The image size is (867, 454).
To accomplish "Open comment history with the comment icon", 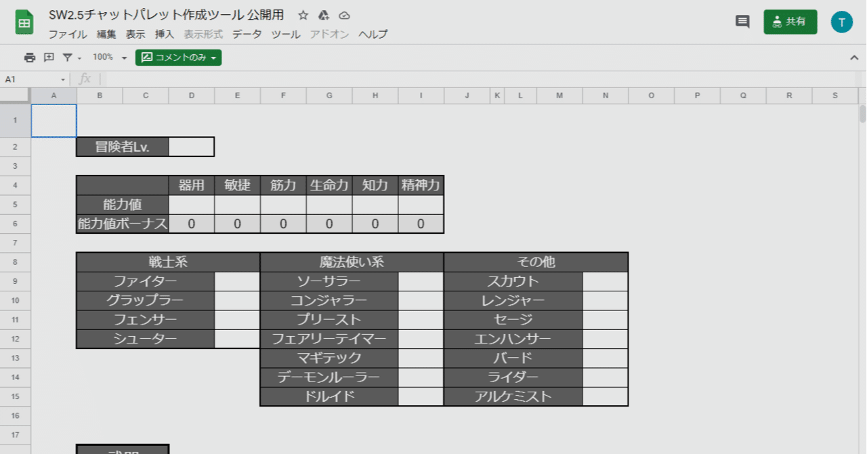I will click(742, 21).
